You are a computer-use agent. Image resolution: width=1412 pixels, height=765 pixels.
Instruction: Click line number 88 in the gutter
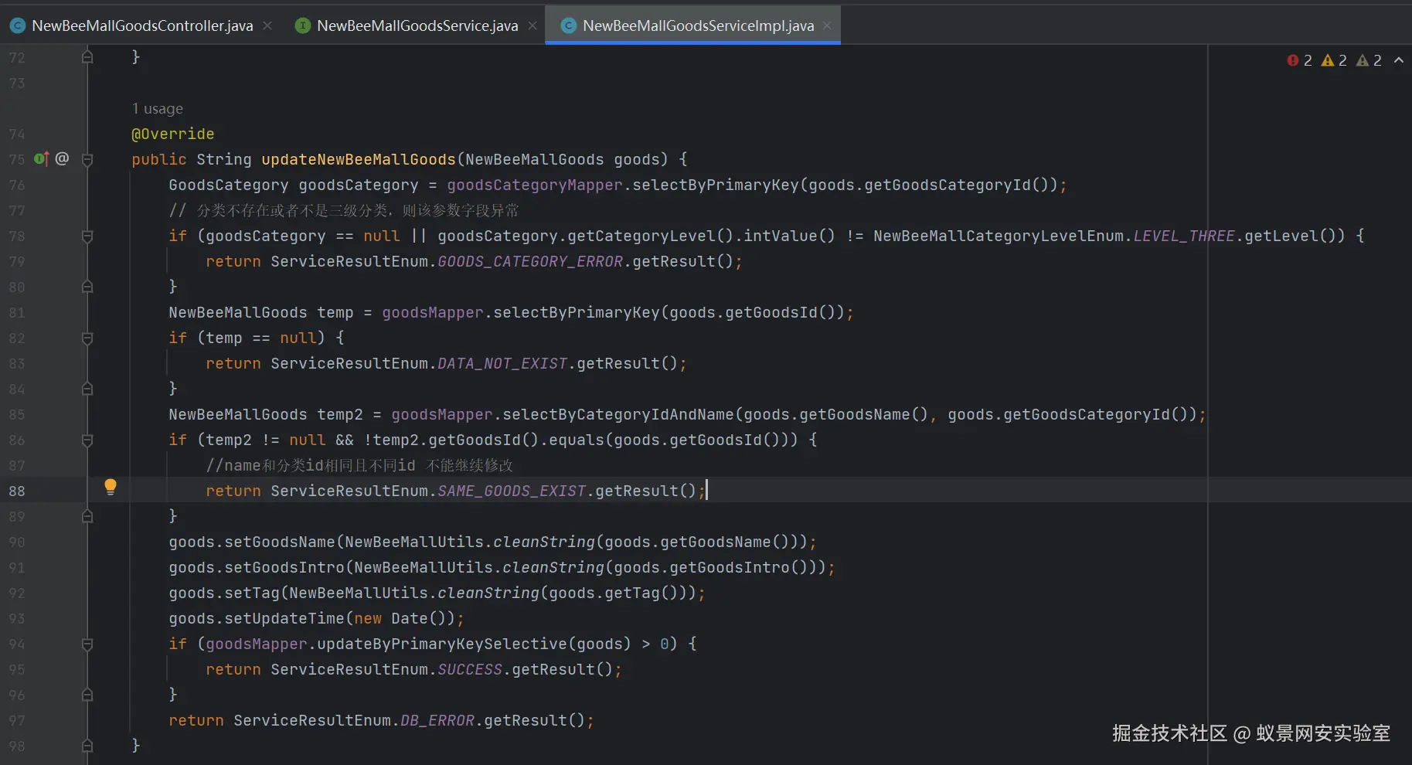tap(17, 491)
